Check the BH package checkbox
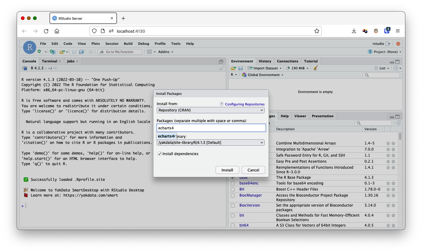 [233, 189]
